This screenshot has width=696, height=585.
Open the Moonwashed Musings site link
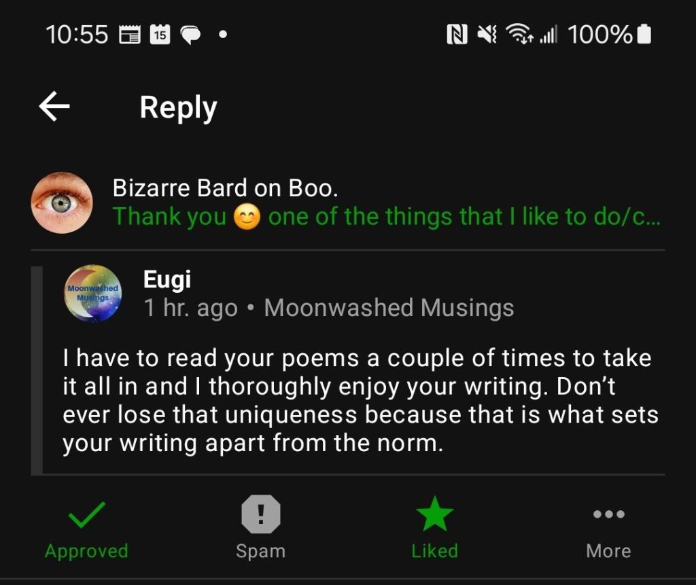tap(389, 308)
